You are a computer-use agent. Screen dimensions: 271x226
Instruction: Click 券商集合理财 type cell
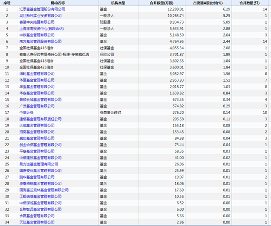point(110,112)
